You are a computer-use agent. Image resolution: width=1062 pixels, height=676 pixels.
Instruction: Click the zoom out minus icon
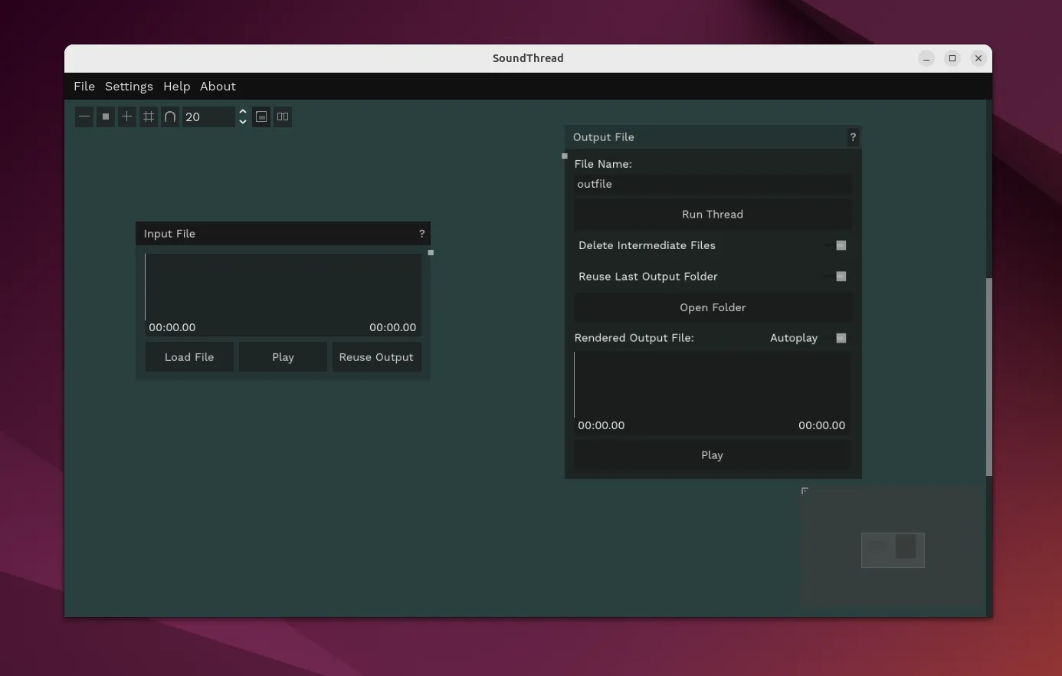[84, 116]
